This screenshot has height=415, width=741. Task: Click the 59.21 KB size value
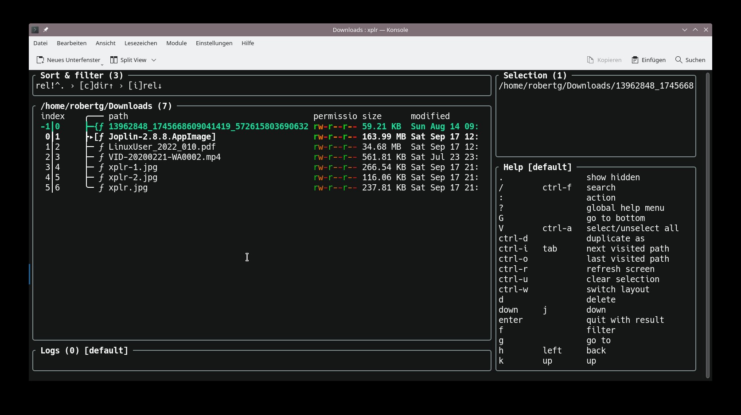(x=382, y=126)
